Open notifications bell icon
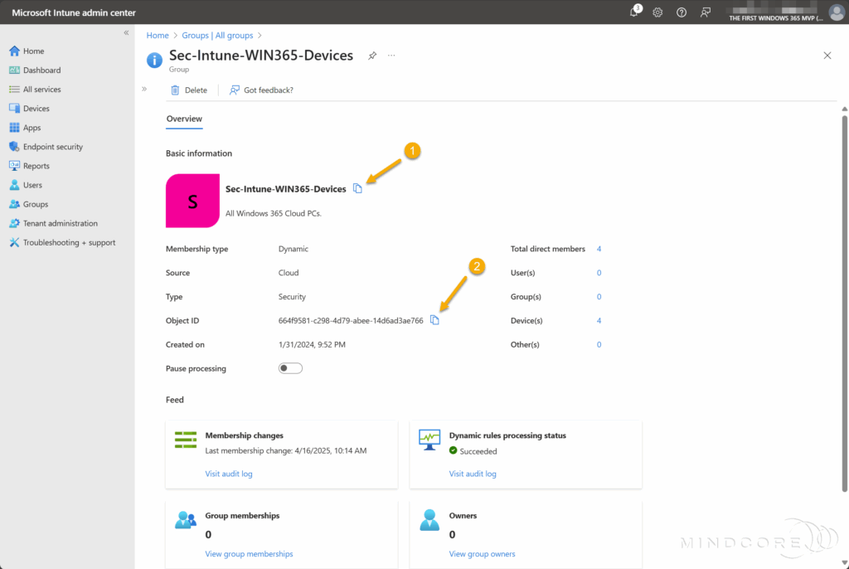Screen dimensions: 849x569 tap(634, 12)
